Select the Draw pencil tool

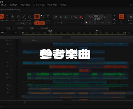click(x=24, y=17)
